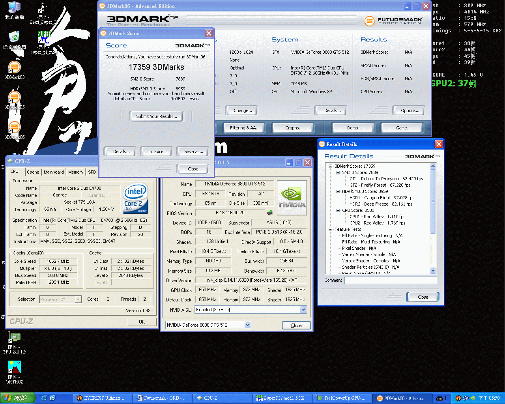Open the GPU selection dropdown in GPU-Z
Screen dimensions: 505x404
(247, 325)
